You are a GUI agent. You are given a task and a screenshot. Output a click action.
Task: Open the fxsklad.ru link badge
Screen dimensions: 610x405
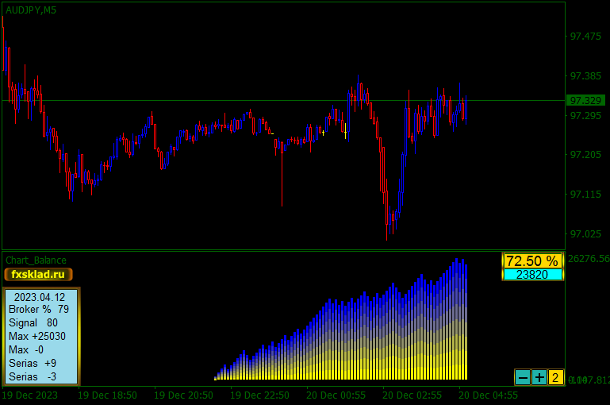click(x=38, y=274)
